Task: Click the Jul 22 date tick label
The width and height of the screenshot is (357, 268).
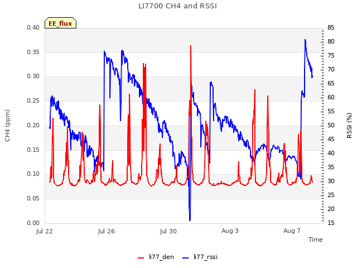Action: point(45,231)
